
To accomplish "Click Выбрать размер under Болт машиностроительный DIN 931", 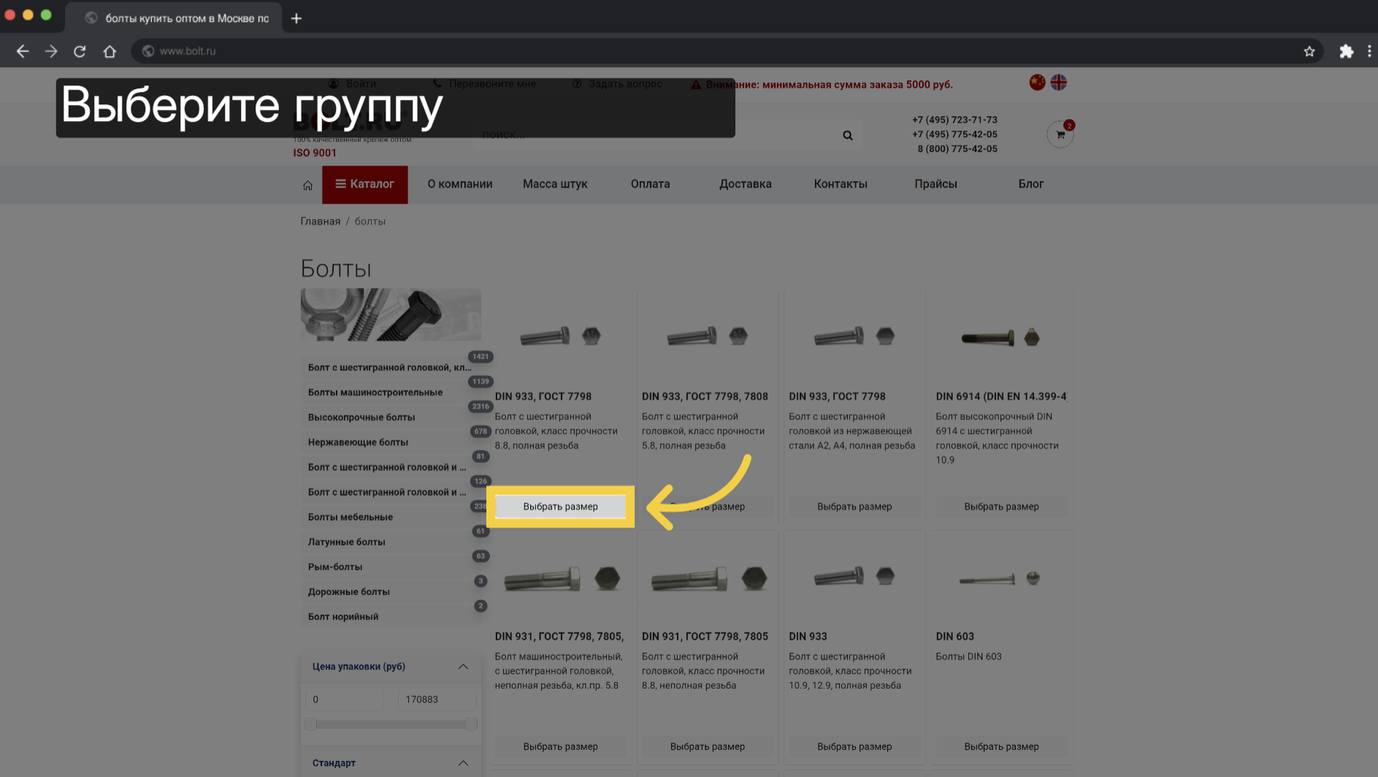I will 560,746.
